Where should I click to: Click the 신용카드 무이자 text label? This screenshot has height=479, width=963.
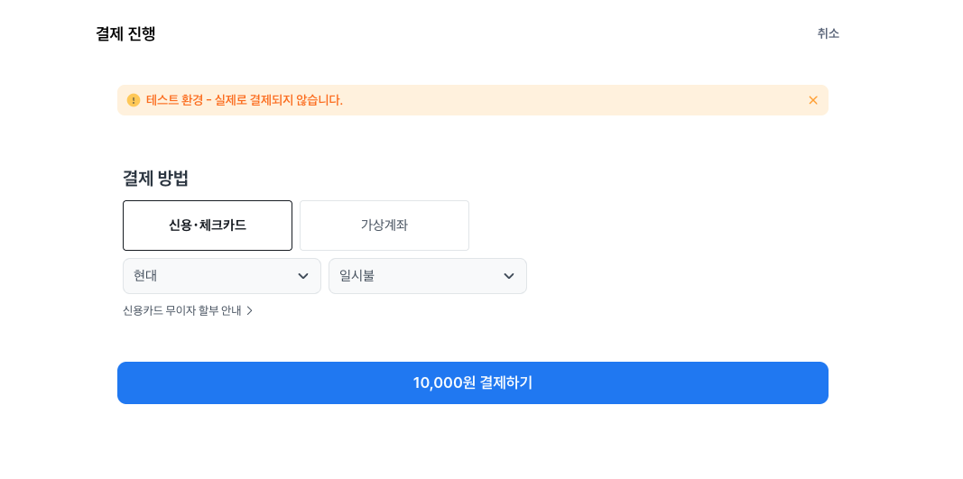[160, 310]
